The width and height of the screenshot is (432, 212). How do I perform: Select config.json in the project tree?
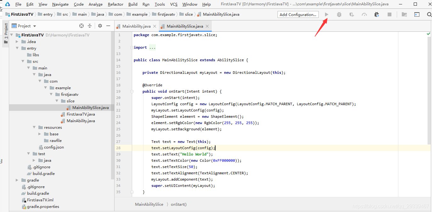click(x=54, y=147)
